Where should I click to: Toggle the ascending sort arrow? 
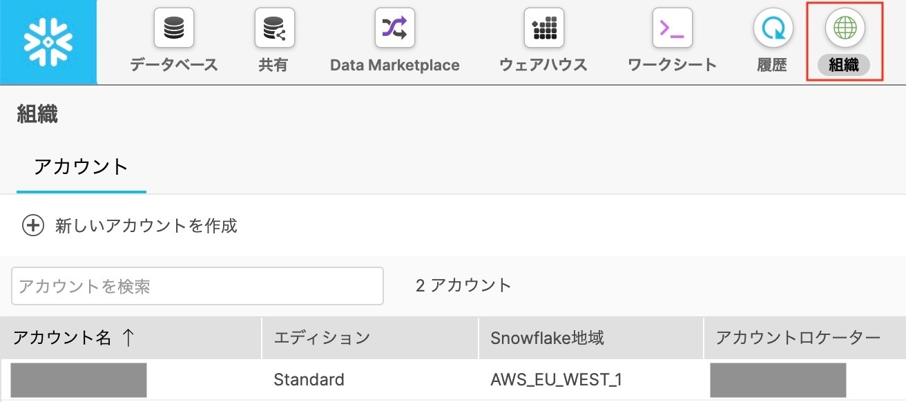127,338
